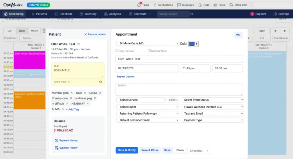Click the Close button in appointment dialog

pos(180,150)
